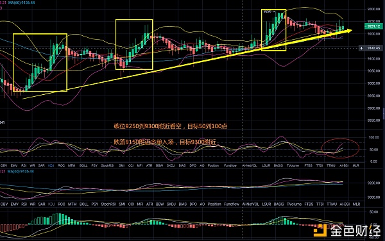This screenshot has width=385, height=241.
Task: Select BOLL in the indicator row above the MACD histogram
Action: [83, 204]
